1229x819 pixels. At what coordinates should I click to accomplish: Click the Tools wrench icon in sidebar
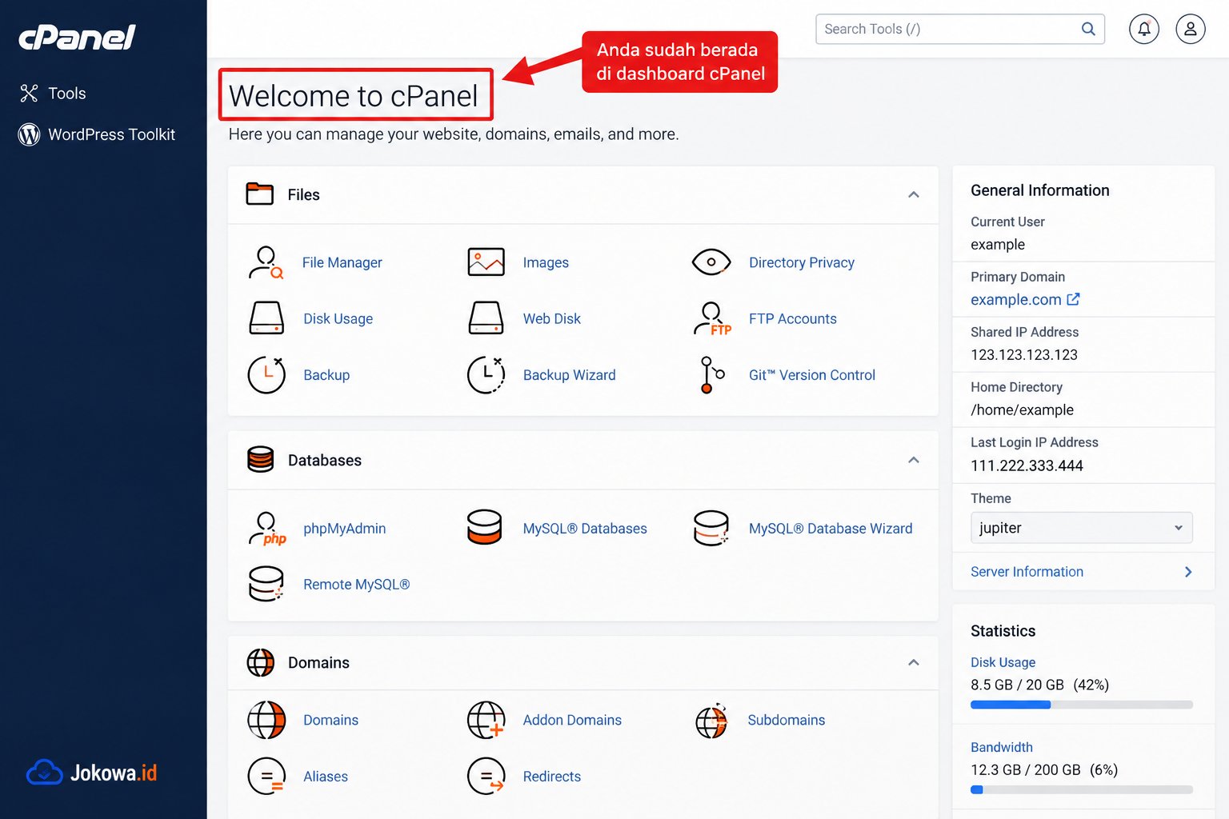(29, 94)
